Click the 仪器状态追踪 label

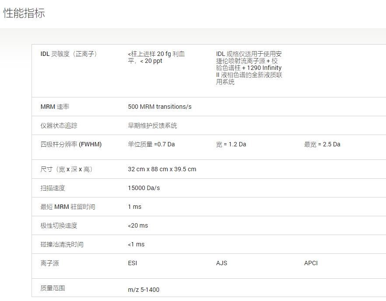pyautogui.click(x=59, y=125)
